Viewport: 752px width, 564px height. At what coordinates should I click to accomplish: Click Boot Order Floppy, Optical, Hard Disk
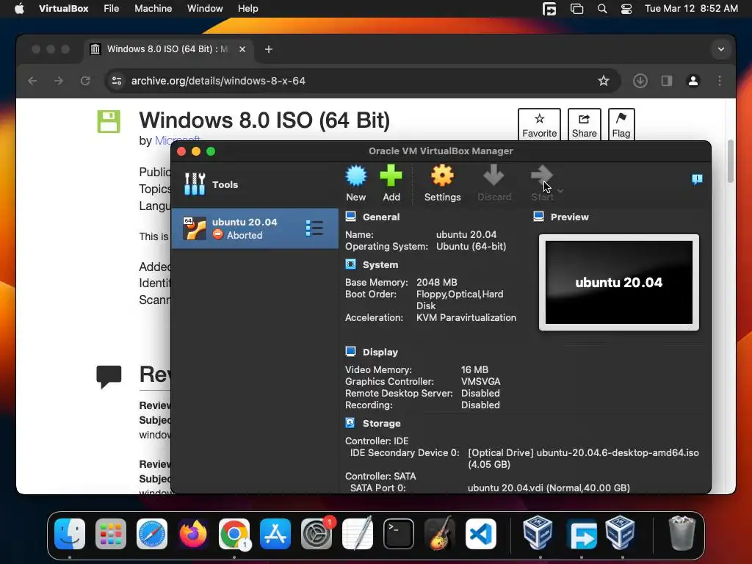pyautogui.click(x=460, y=300)
